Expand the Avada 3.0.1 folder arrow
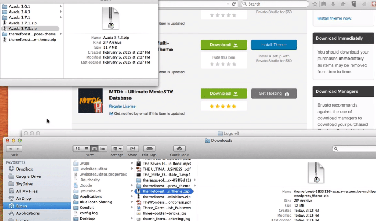Screen dimensions: 376x221 61,6
